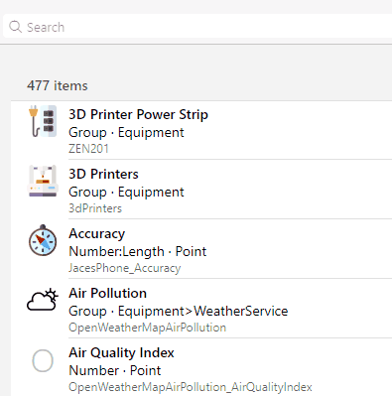392x396 pixels.
Task: Open the 3D Printers group item
Action: tap(201, 190)
